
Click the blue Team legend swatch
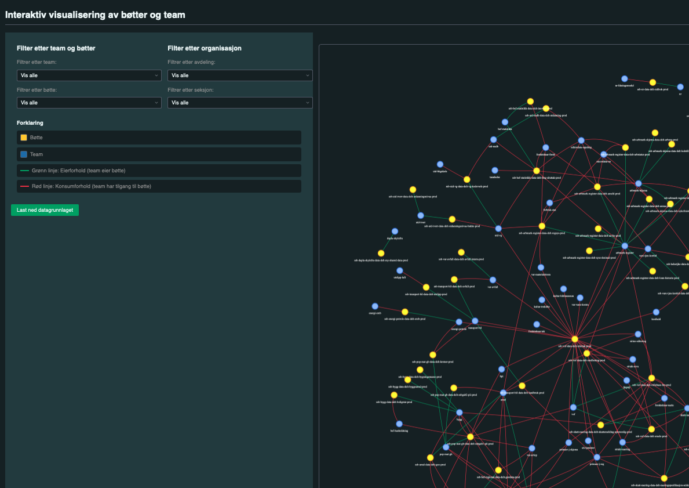[x=24, y=154]
